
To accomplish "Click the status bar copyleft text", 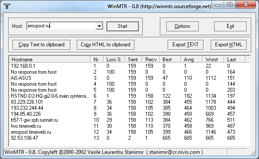I will point(103,152).
